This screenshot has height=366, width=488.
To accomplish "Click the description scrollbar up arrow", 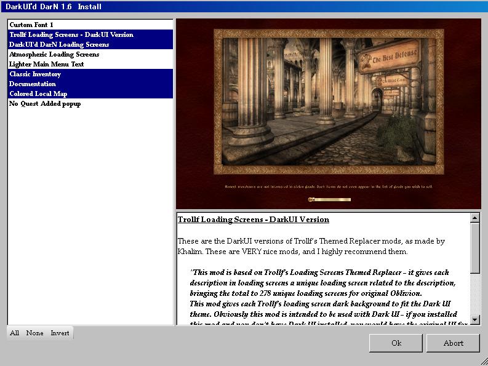I will pos(474,218).
